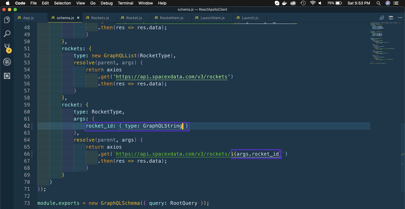Click the checkmark icon in the menu bar
This screenshot has height=209, width=405.
(x=277, y=3)
